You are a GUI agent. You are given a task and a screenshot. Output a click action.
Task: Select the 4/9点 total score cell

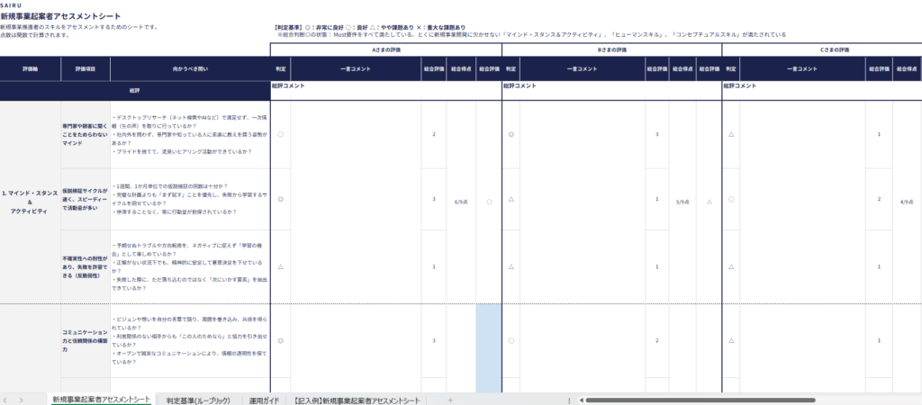pos(907,202)
